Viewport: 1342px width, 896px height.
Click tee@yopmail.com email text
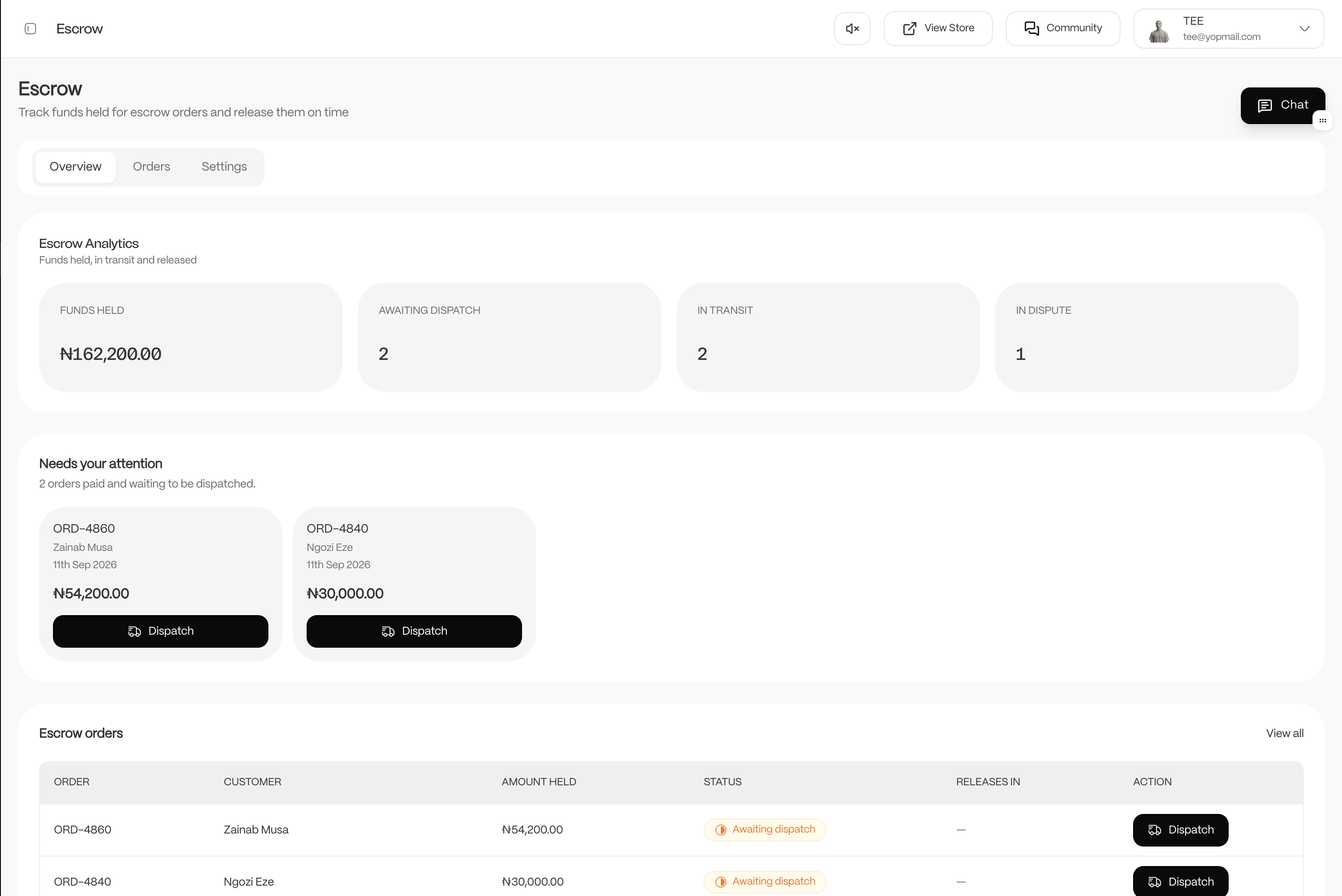[1221, 36]
